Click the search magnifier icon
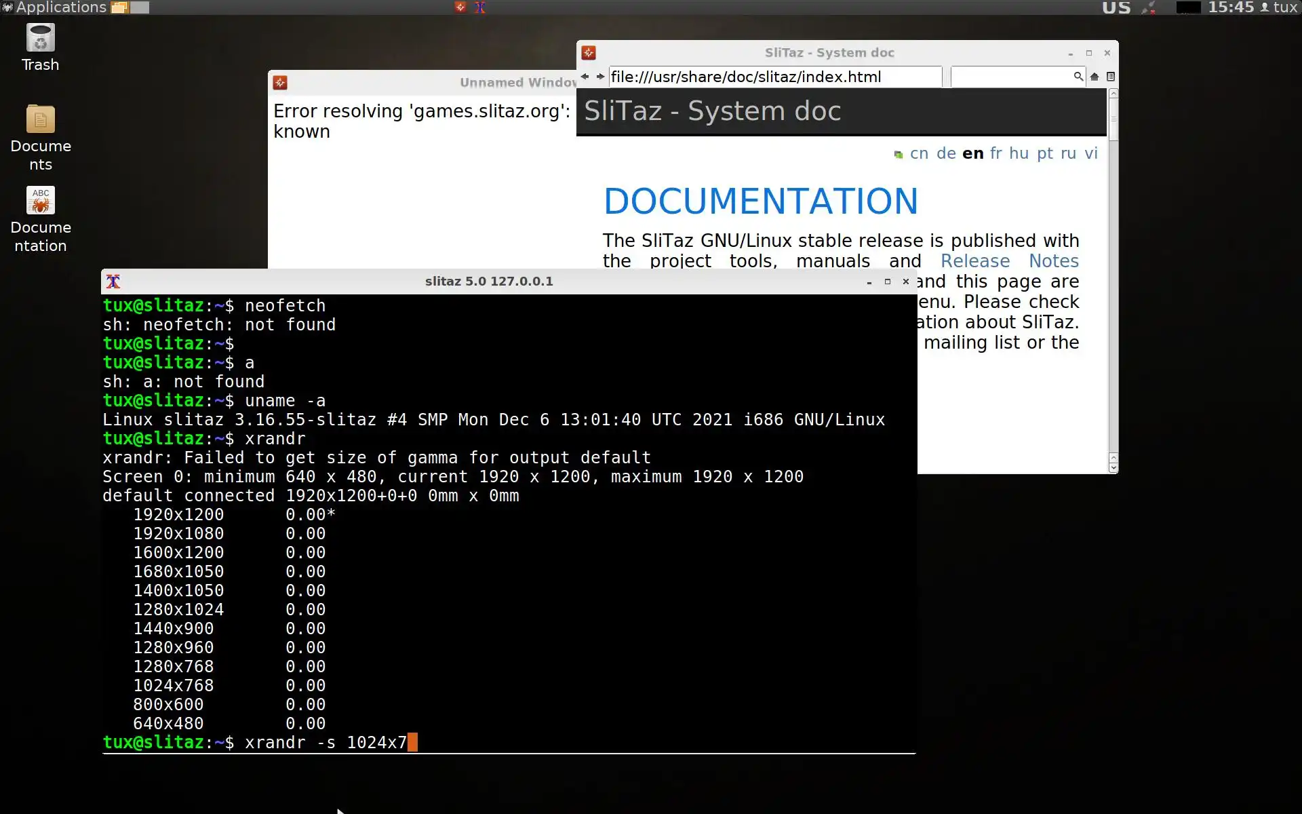 pyautogui.click(x=1078, y=77)
